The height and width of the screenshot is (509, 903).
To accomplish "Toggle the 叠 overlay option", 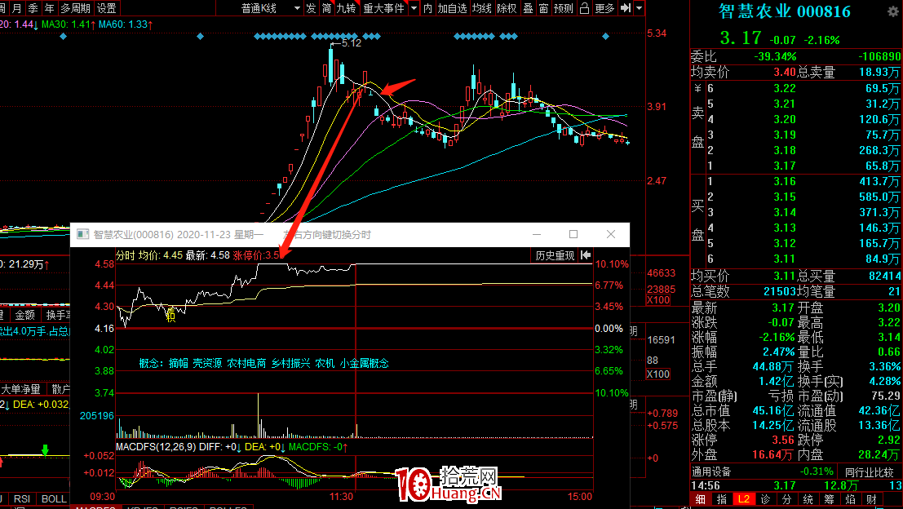I will (528, 8).
